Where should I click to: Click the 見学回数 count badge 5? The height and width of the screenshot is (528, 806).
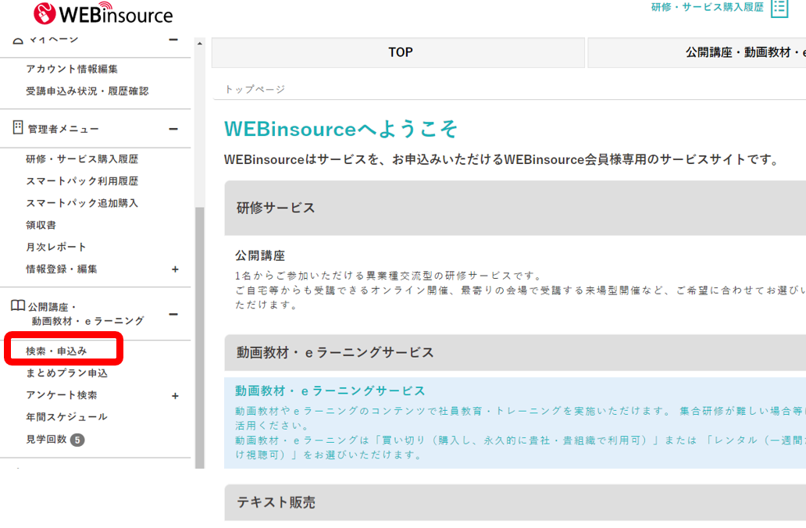(x=77, y=440)
